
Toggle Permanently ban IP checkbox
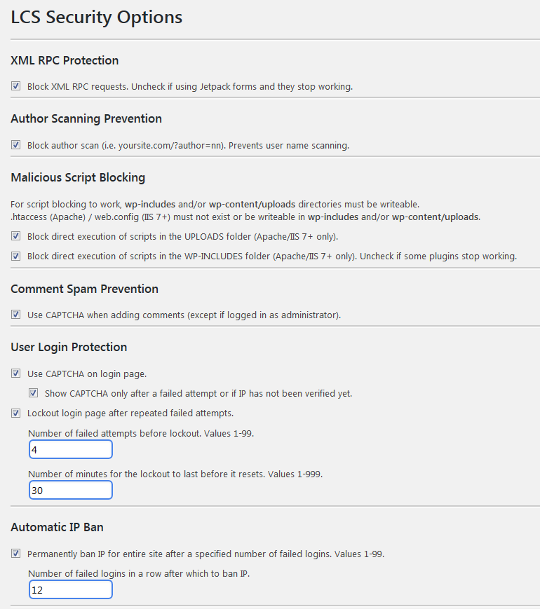(x=15, y=554)
